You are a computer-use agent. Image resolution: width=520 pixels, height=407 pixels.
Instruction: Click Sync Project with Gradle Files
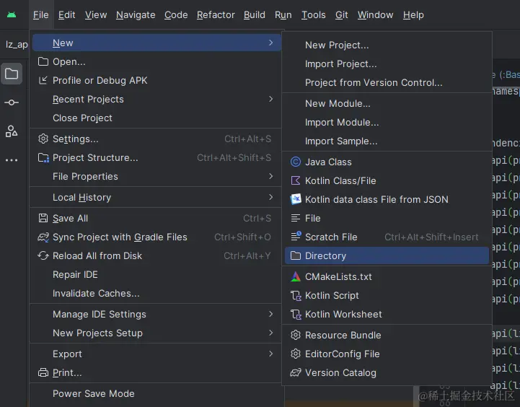(x=120, y=237)
